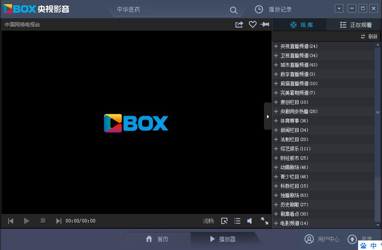The image size is (382, 250).
Task: Share the current video
Action: tap(239, 24)
